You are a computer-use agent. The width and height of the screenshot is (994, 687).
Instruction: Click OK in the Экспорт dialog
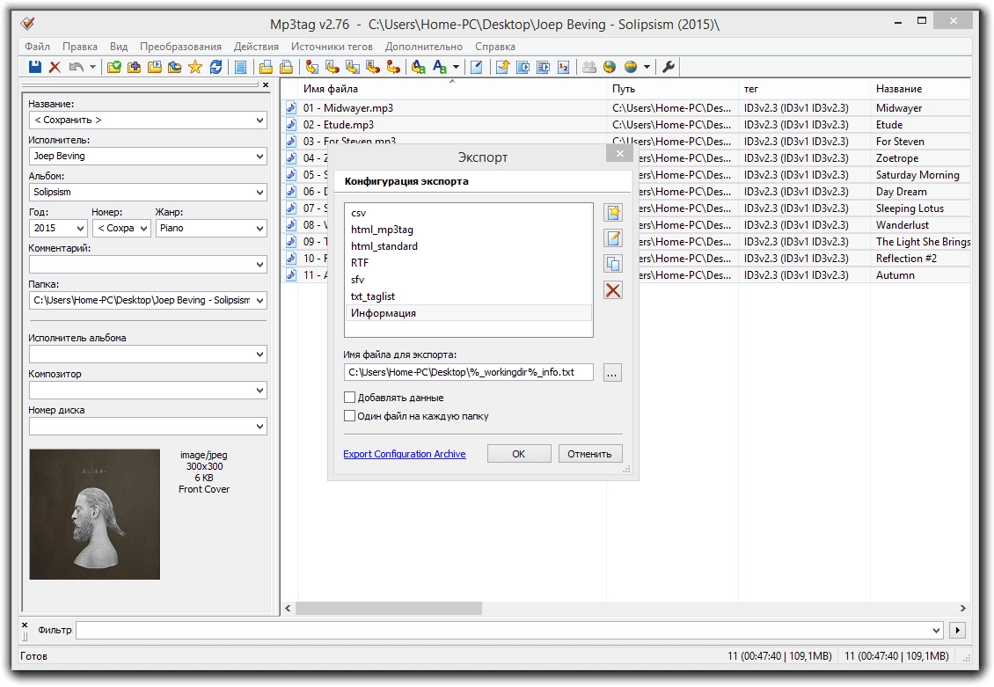(x=519, y=454)
